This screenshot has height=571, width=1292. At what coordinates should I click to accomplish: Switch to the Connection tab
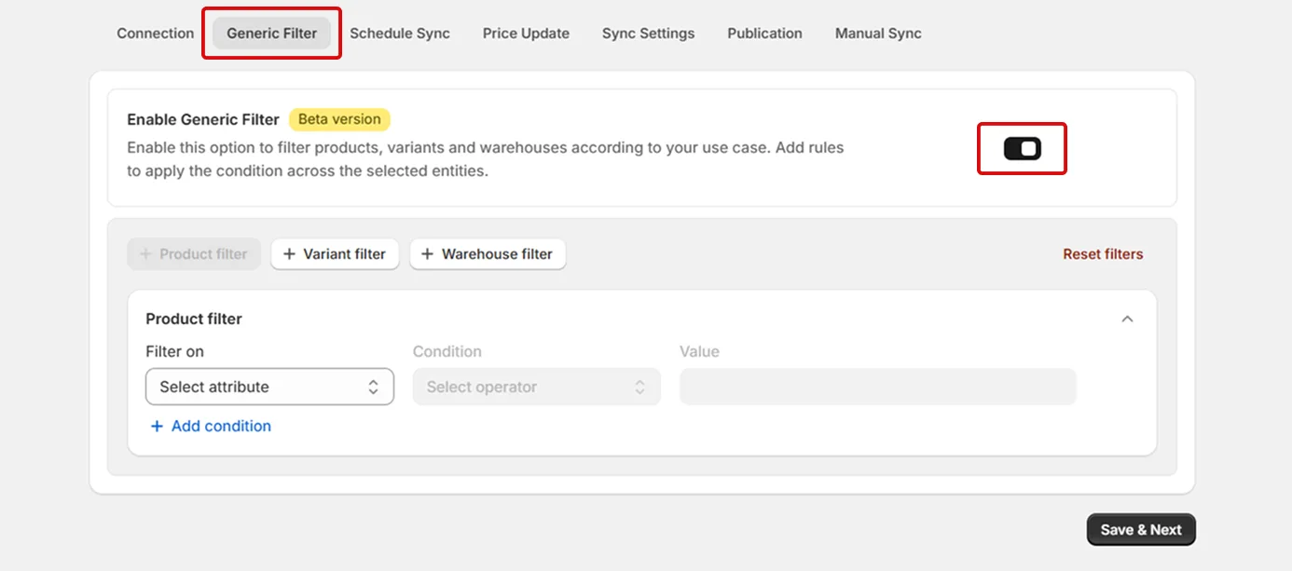pyautogui.click(x=155, y=34)
